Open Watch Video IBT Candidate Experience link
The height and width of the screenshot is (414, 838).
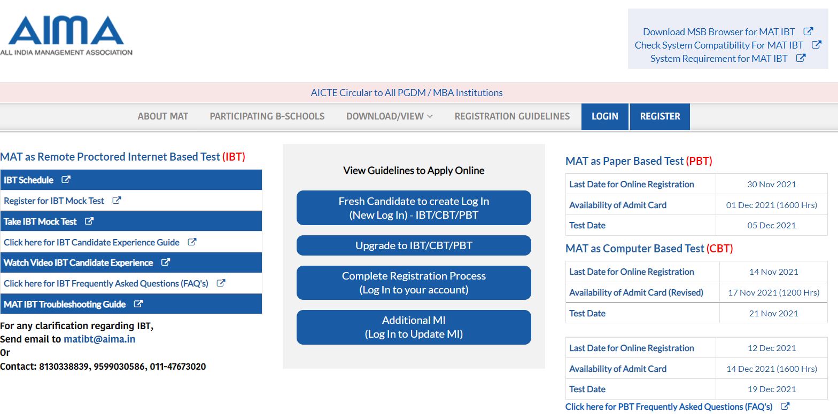coord(79,262)
